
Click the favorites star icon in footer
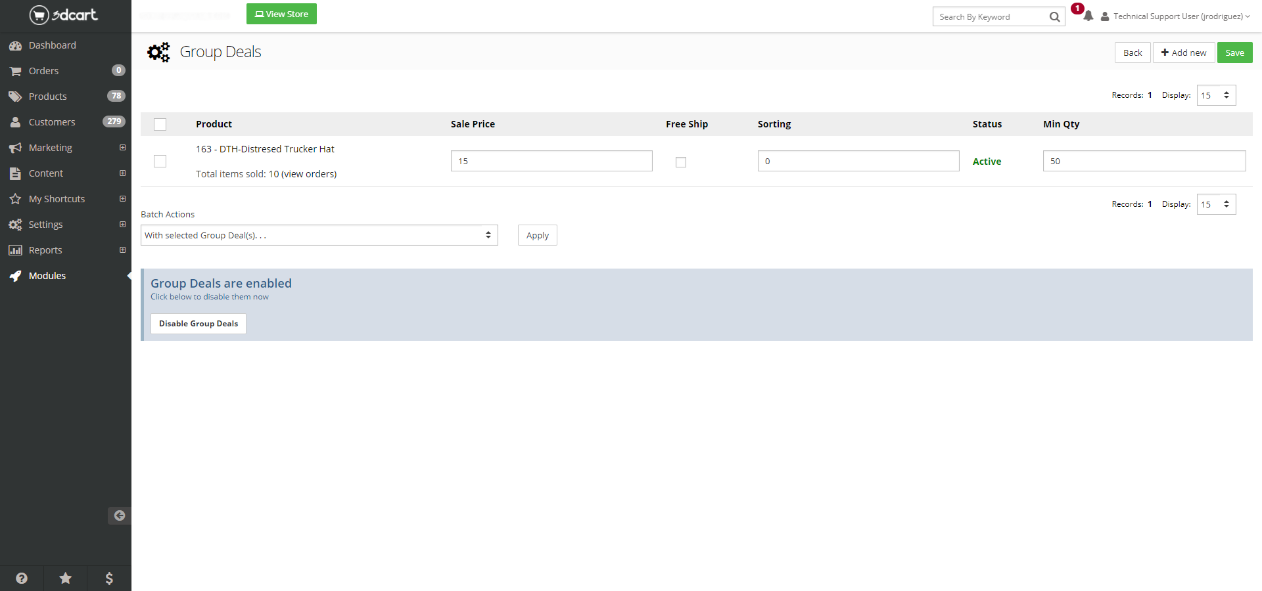pyautogui.click(x=66, y=578)
